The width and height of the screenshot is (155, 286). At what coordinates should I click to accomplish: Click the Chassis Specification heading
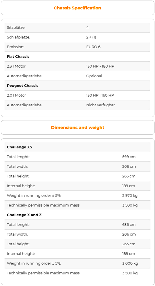[x=77, y=8]
